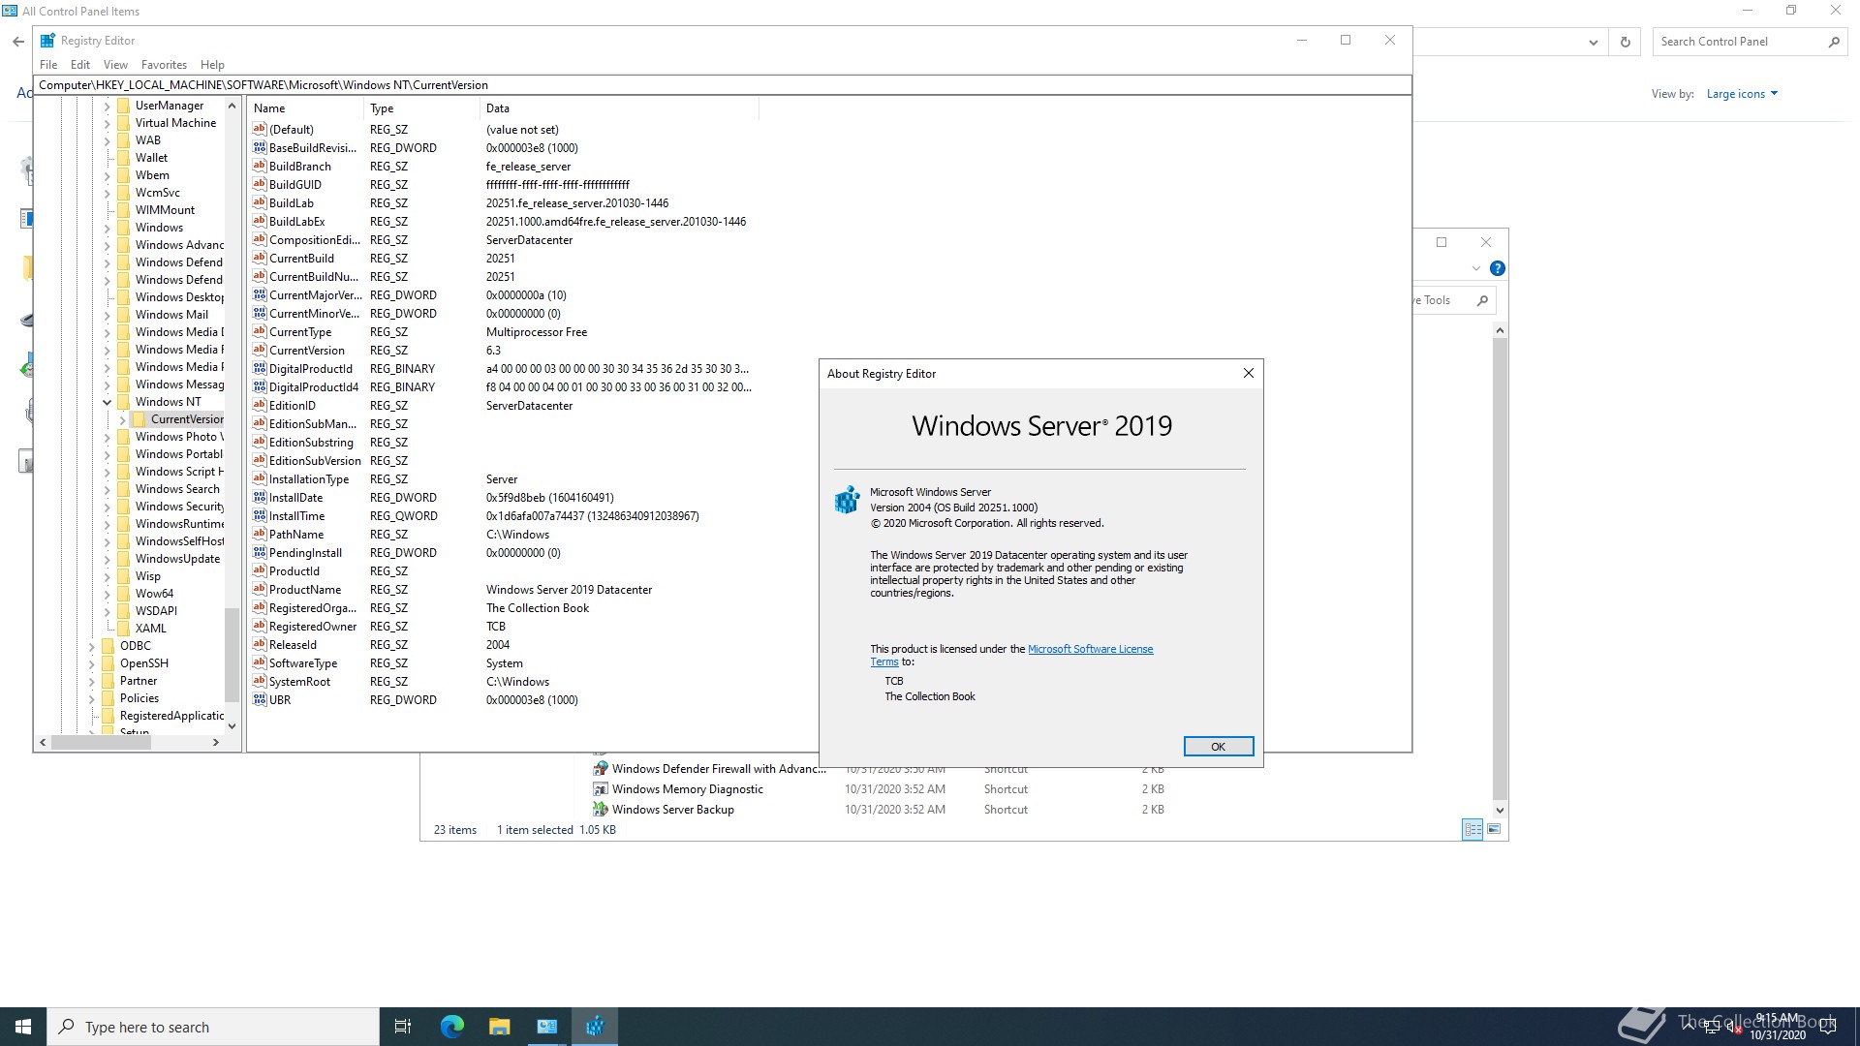Screen dimensions: 1860x1046
Task: Select the EditionID value row
Action: pos(504,406)
